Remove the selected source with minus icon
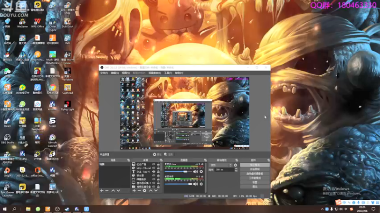The width and height of the screenshot is (380, 213). pos(139,191)
